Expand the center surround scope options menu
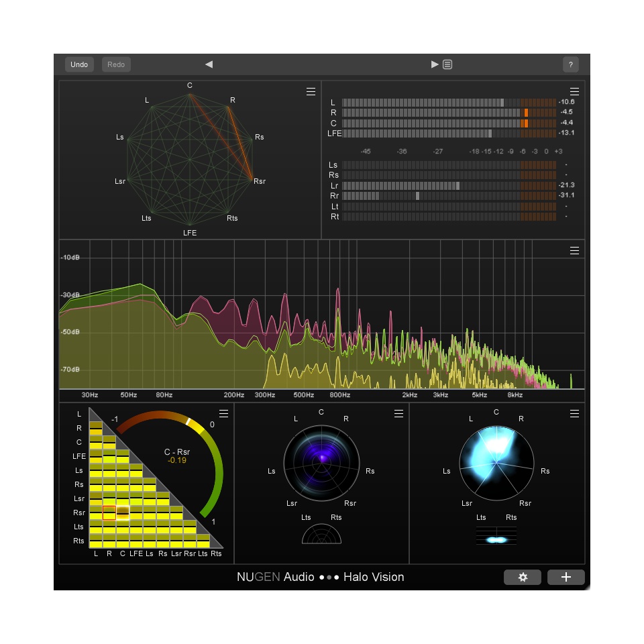 [x=399, y=414]
